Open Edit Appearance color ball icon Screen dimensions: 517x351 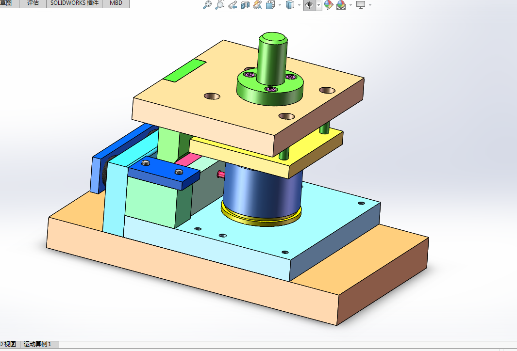point(328,5)
